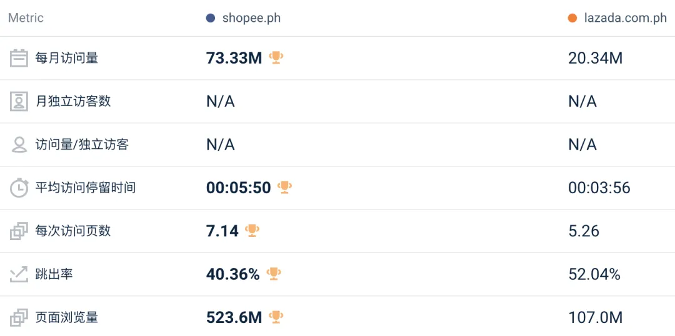
Task: Click the stacked pages icon beside 每次访问页数
Action: click(x=19, y=231)
